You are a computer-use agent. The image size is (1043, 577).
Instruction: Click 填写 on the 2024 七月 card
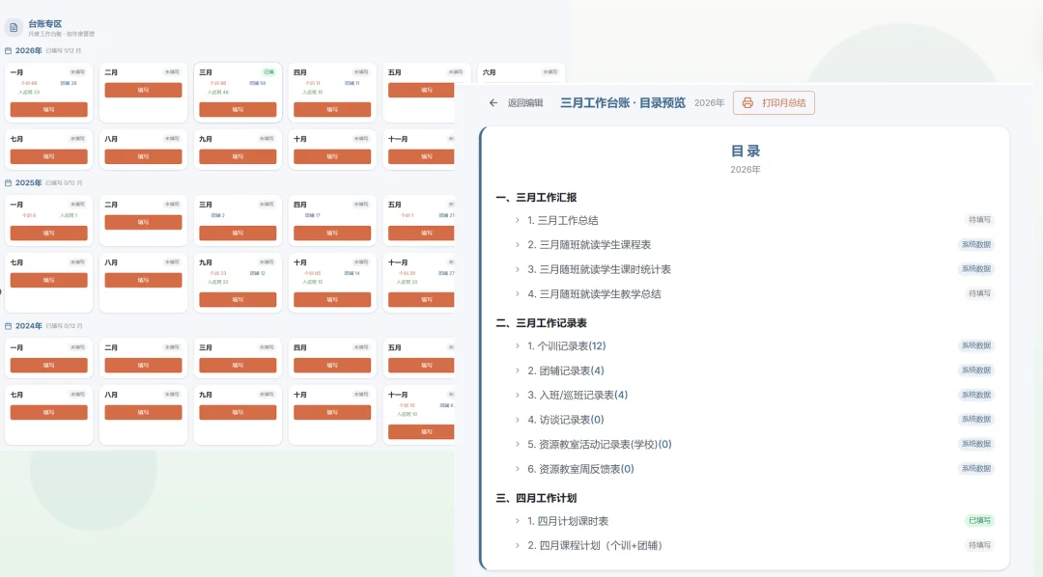pos(48,412)
